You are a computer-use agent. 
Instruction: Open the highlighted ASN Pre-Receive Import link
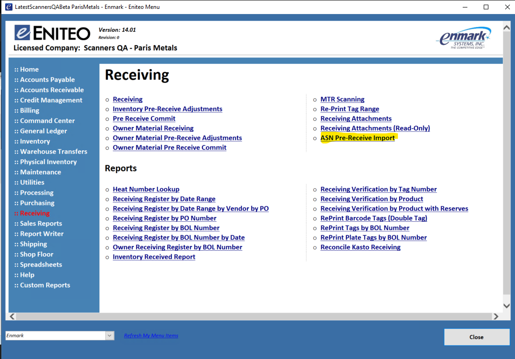(358, 138)
